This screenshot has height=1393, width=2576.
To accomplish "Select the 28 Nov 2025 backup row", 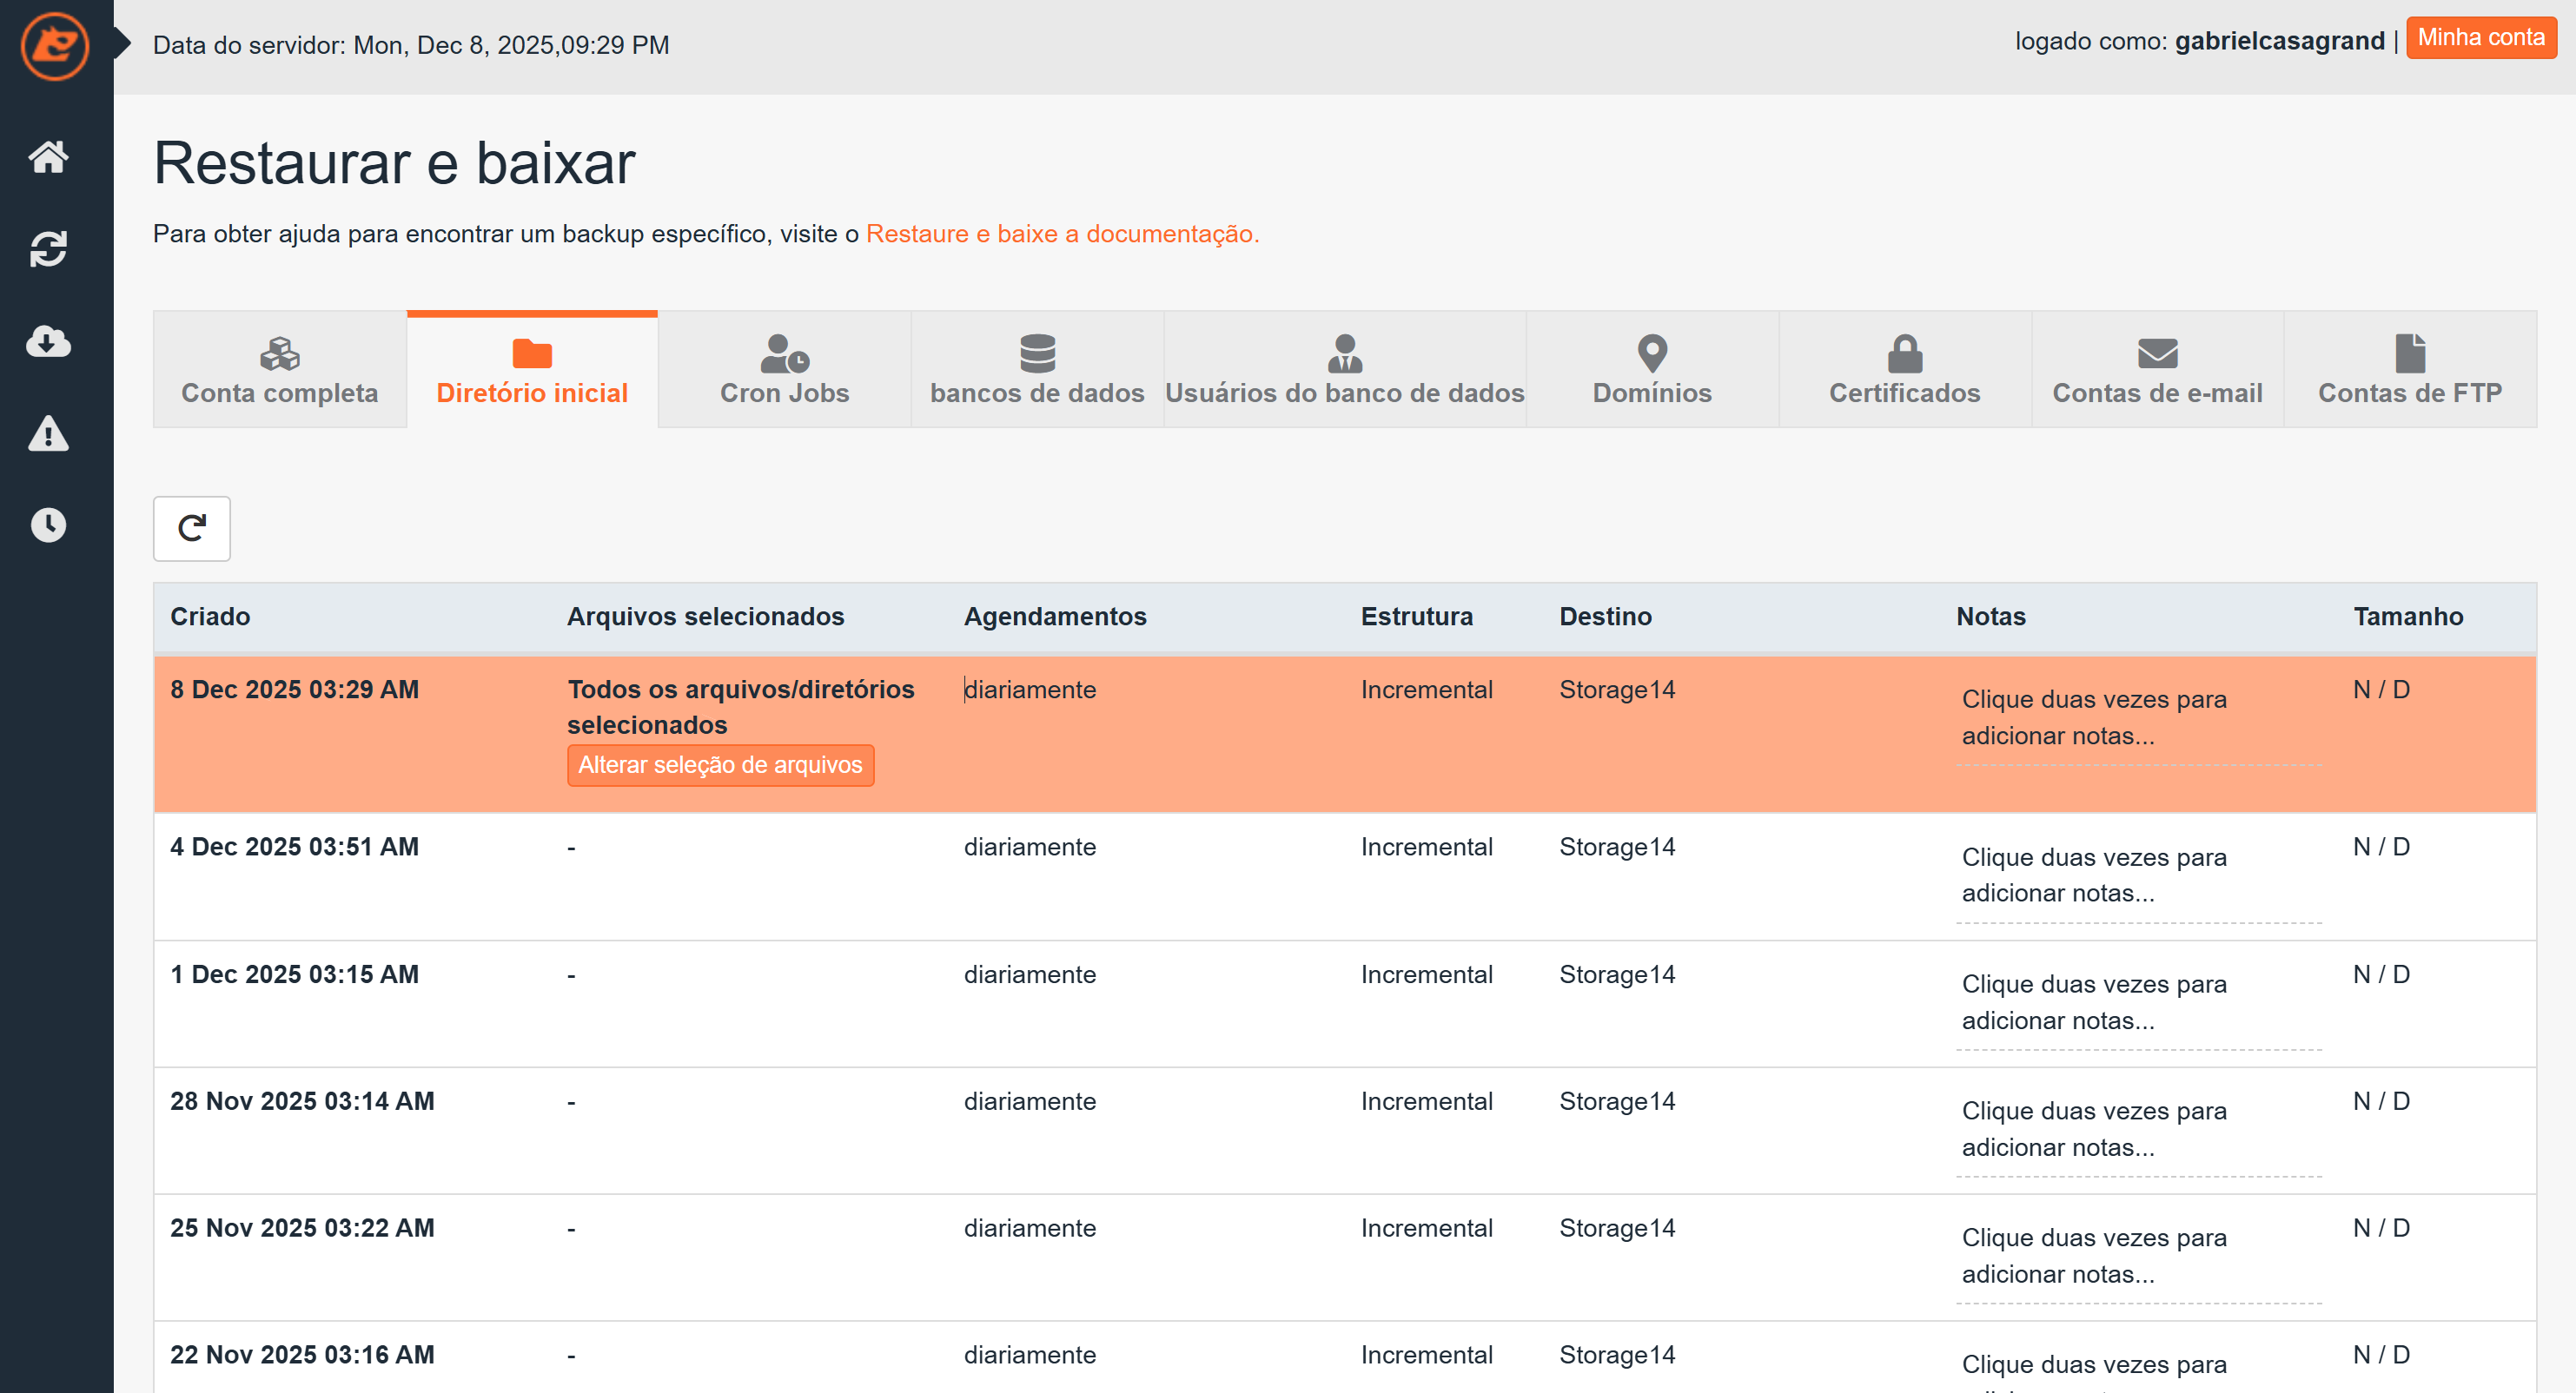I will point(302,1101).
